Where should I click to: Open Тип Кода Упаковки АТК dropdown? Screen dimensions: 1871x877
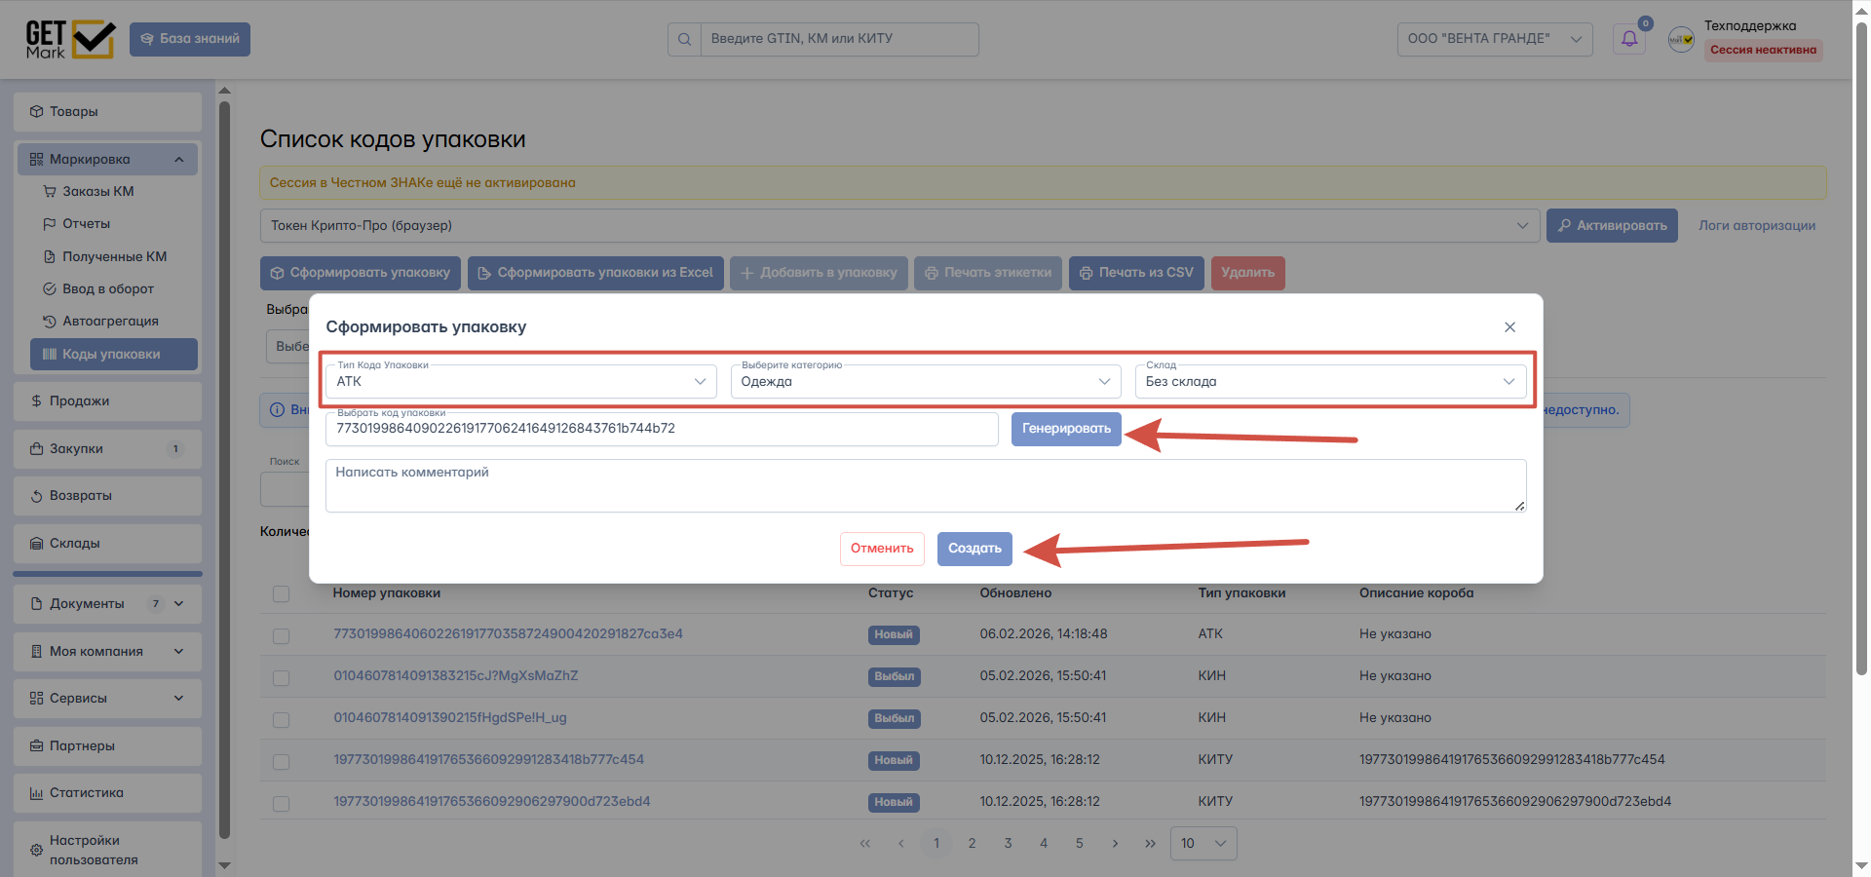click(x=521, y=382)
